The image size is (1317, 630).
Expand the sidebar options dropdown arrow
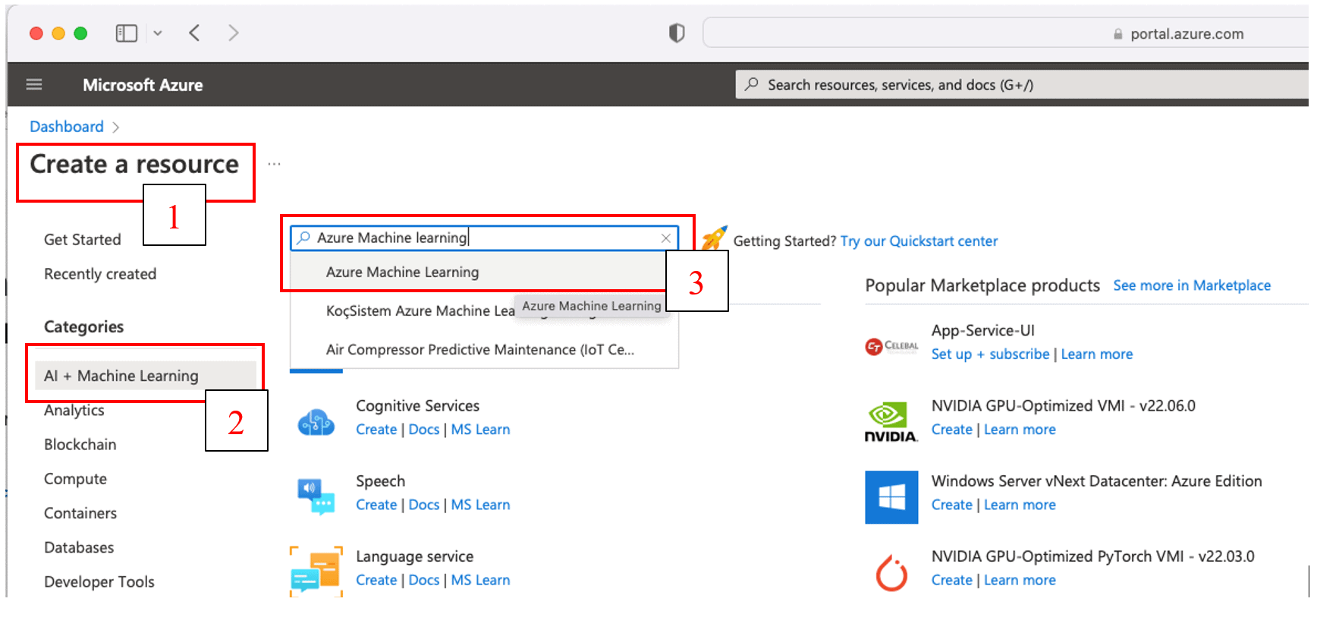(x=158, y=33)
